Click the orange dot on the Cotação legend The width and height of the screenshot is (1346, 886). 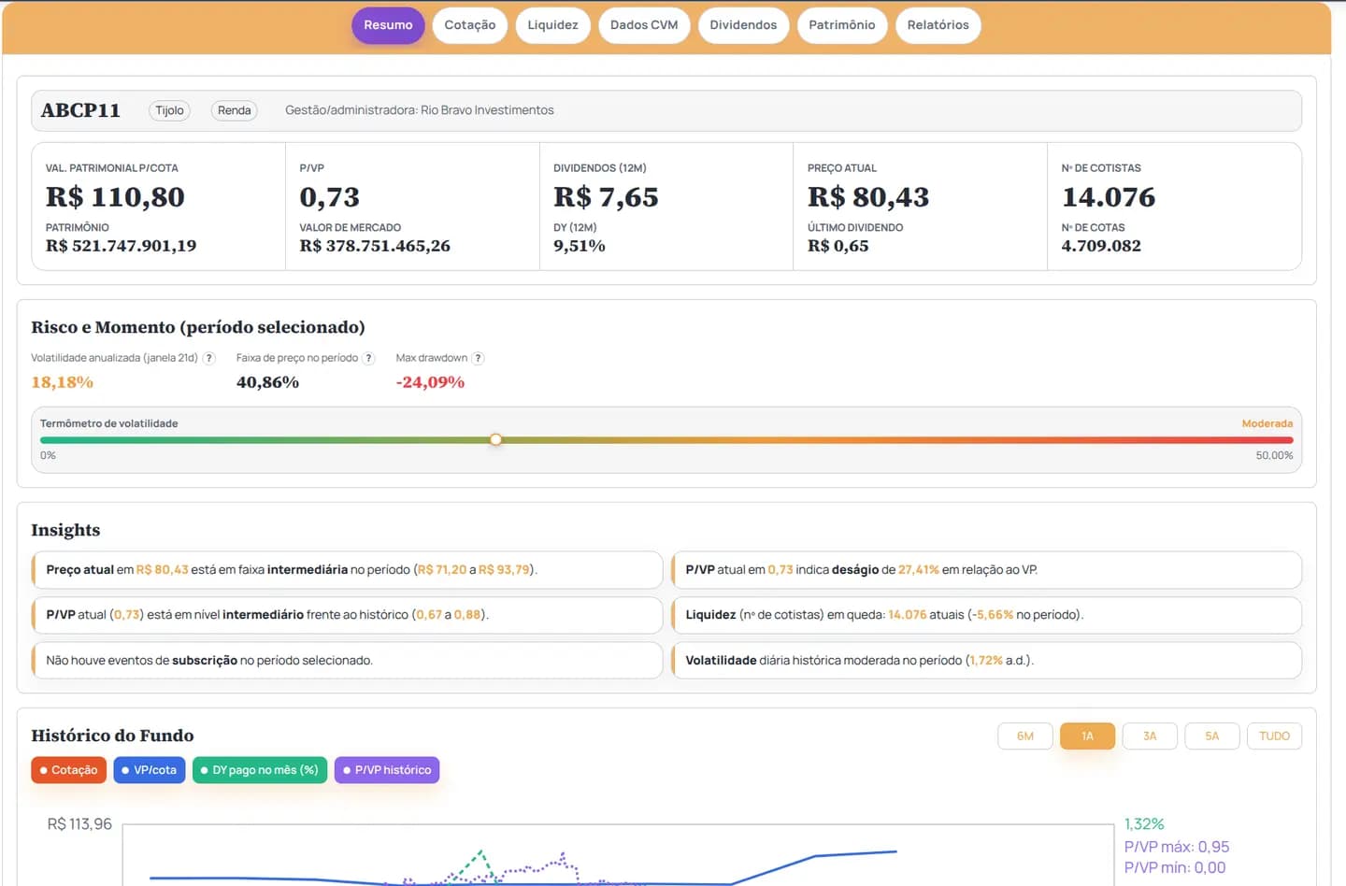[x=44, y=770]
